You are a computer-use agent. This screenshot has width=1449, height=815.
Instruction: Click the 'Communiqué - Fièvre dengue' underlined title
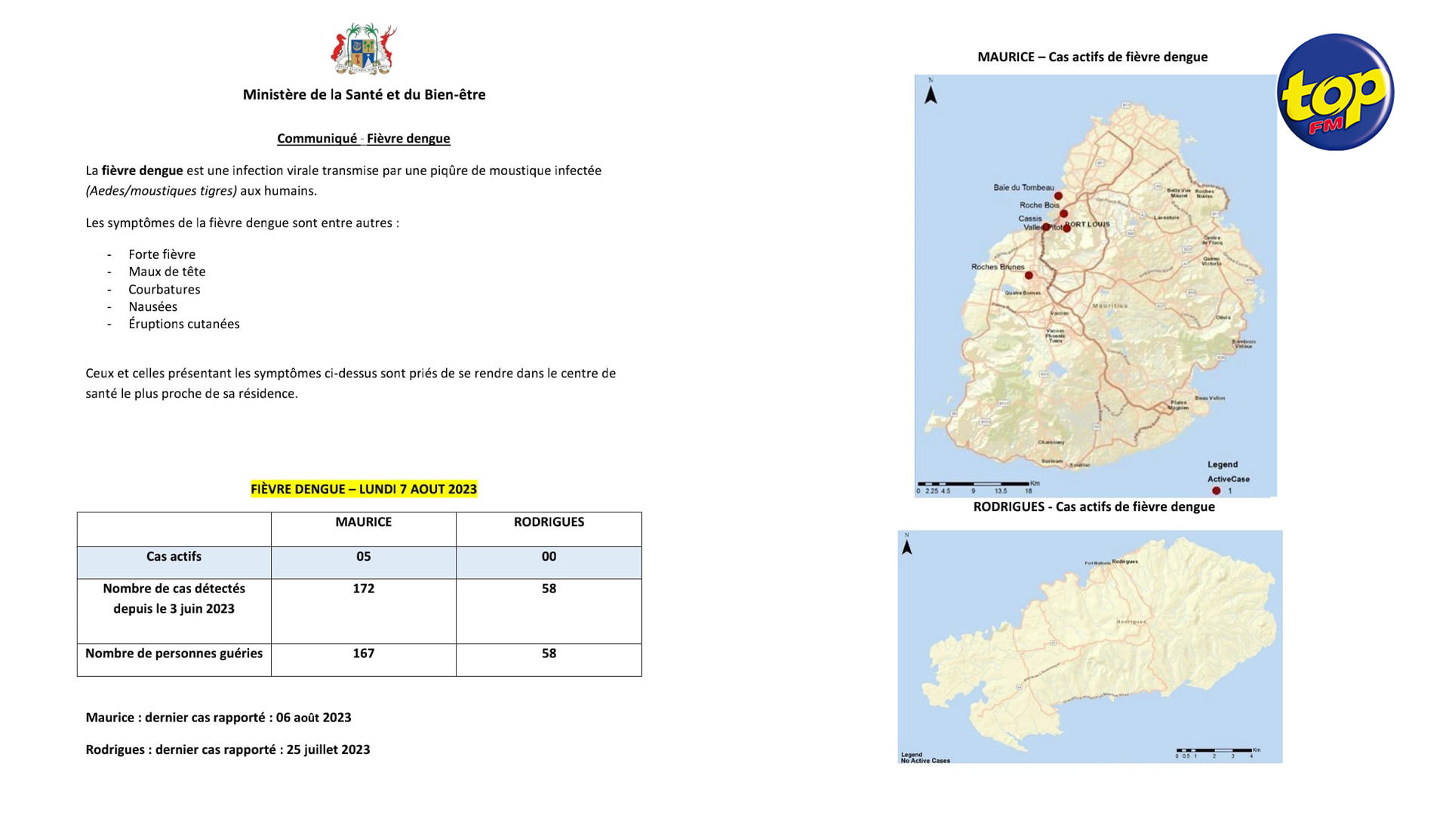pyautogui.click(x=364, y=138)
